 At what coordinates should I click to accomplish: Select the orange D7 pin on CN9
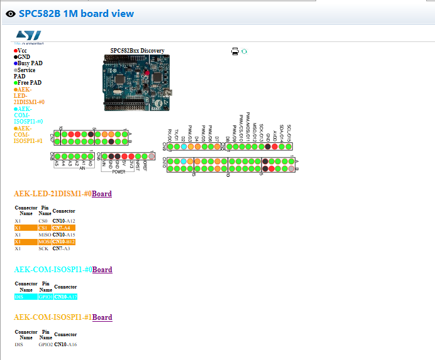pyautogui.click(x=217, y=146)
